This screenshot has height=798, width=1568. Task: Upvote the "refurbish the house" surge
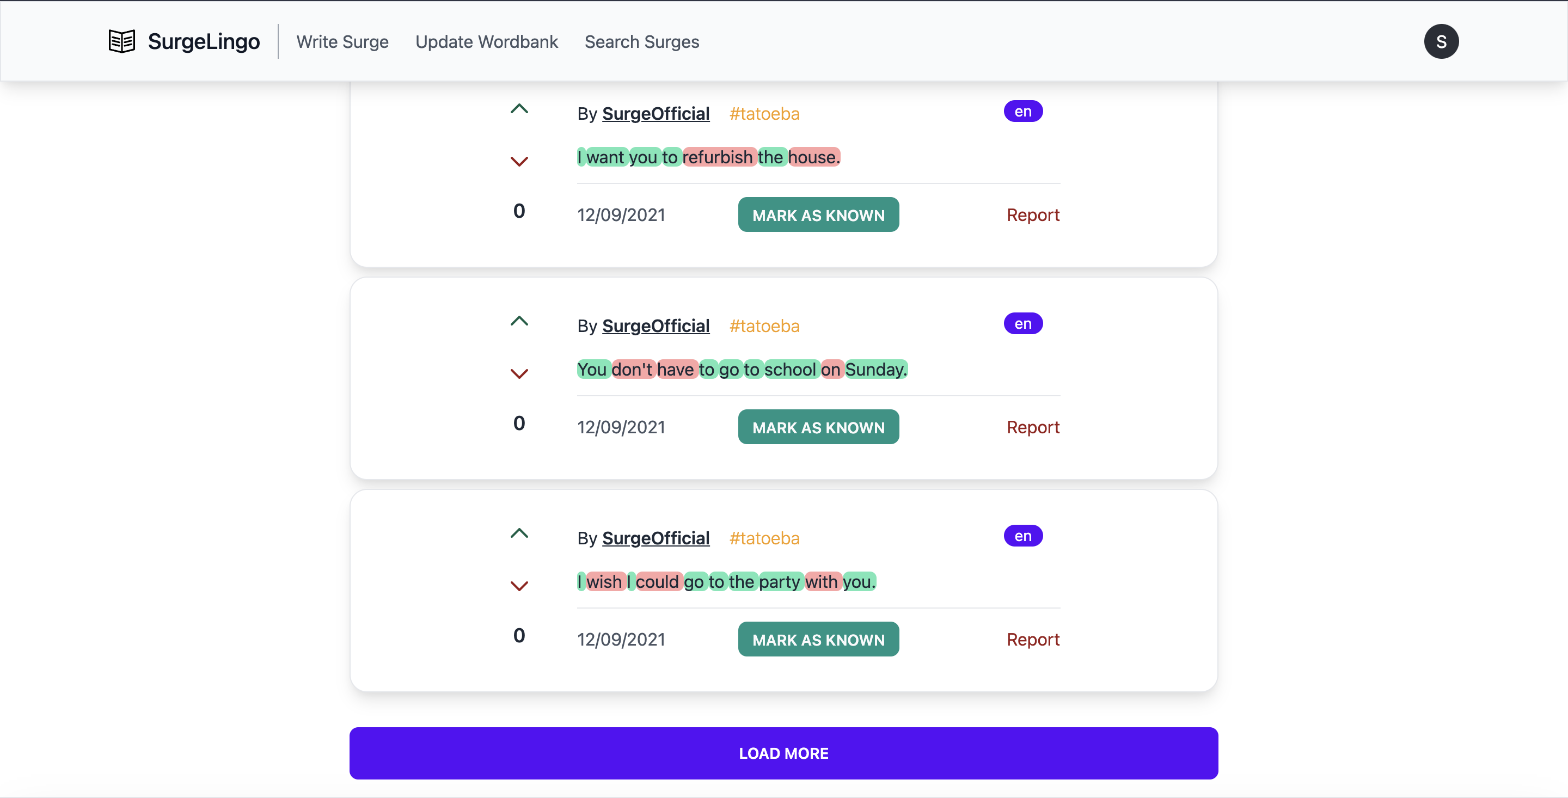tap(519, 109)
